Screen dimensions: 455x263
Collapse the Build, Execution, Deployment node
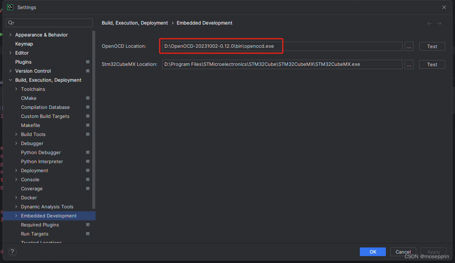(10, 80)
